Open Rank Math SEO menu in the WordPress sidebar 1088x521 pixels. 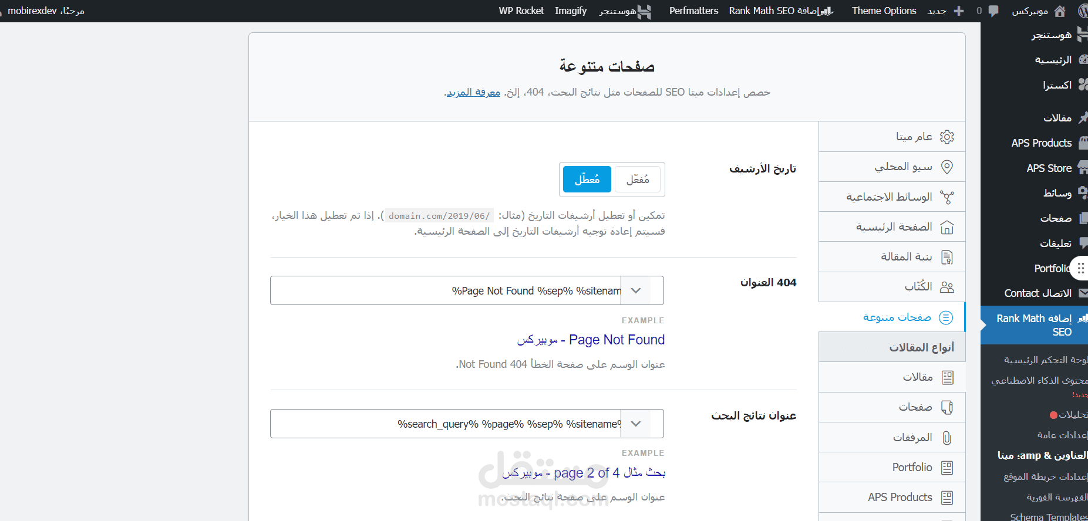[1034, 325]
